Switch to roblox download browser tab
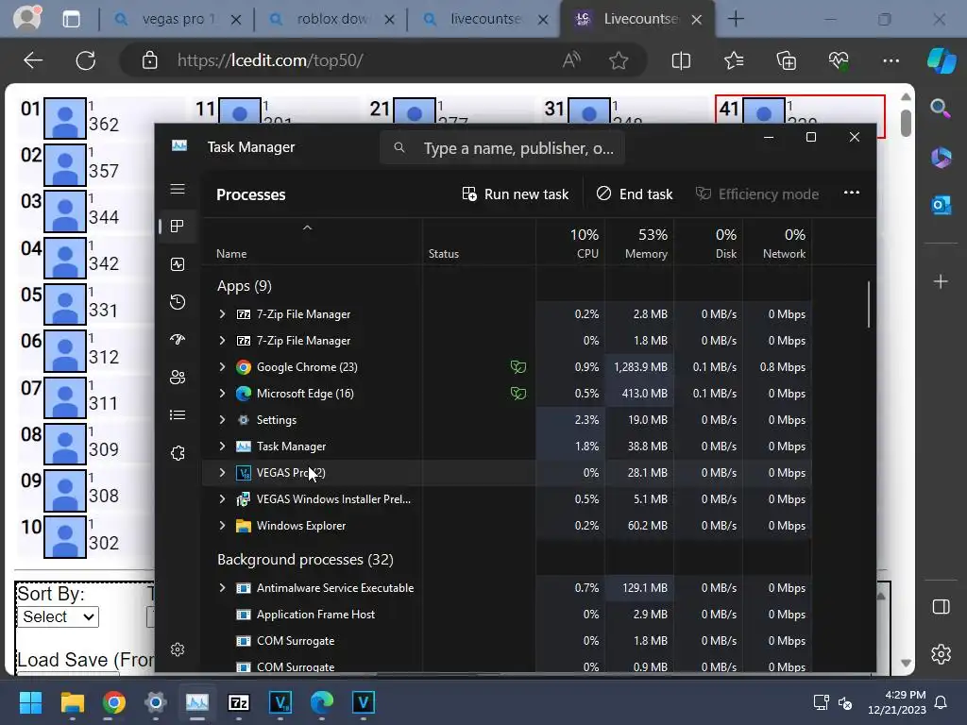Image resolution: width=967 pixels, height=725 pixels. (x=331, y=19)
